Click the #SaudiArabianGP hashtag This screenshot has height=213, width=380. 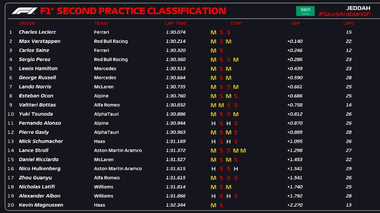(x=344, y=14)
